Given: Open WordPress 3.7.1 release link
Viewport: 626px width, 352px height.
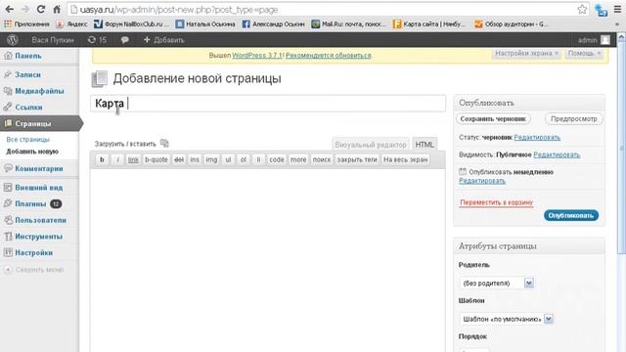Looking at the screenshot, I should 257,56.
